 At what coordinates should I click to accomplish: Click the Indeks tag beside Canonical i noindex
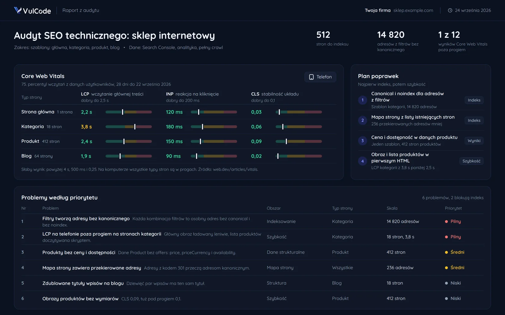(474, 100)
